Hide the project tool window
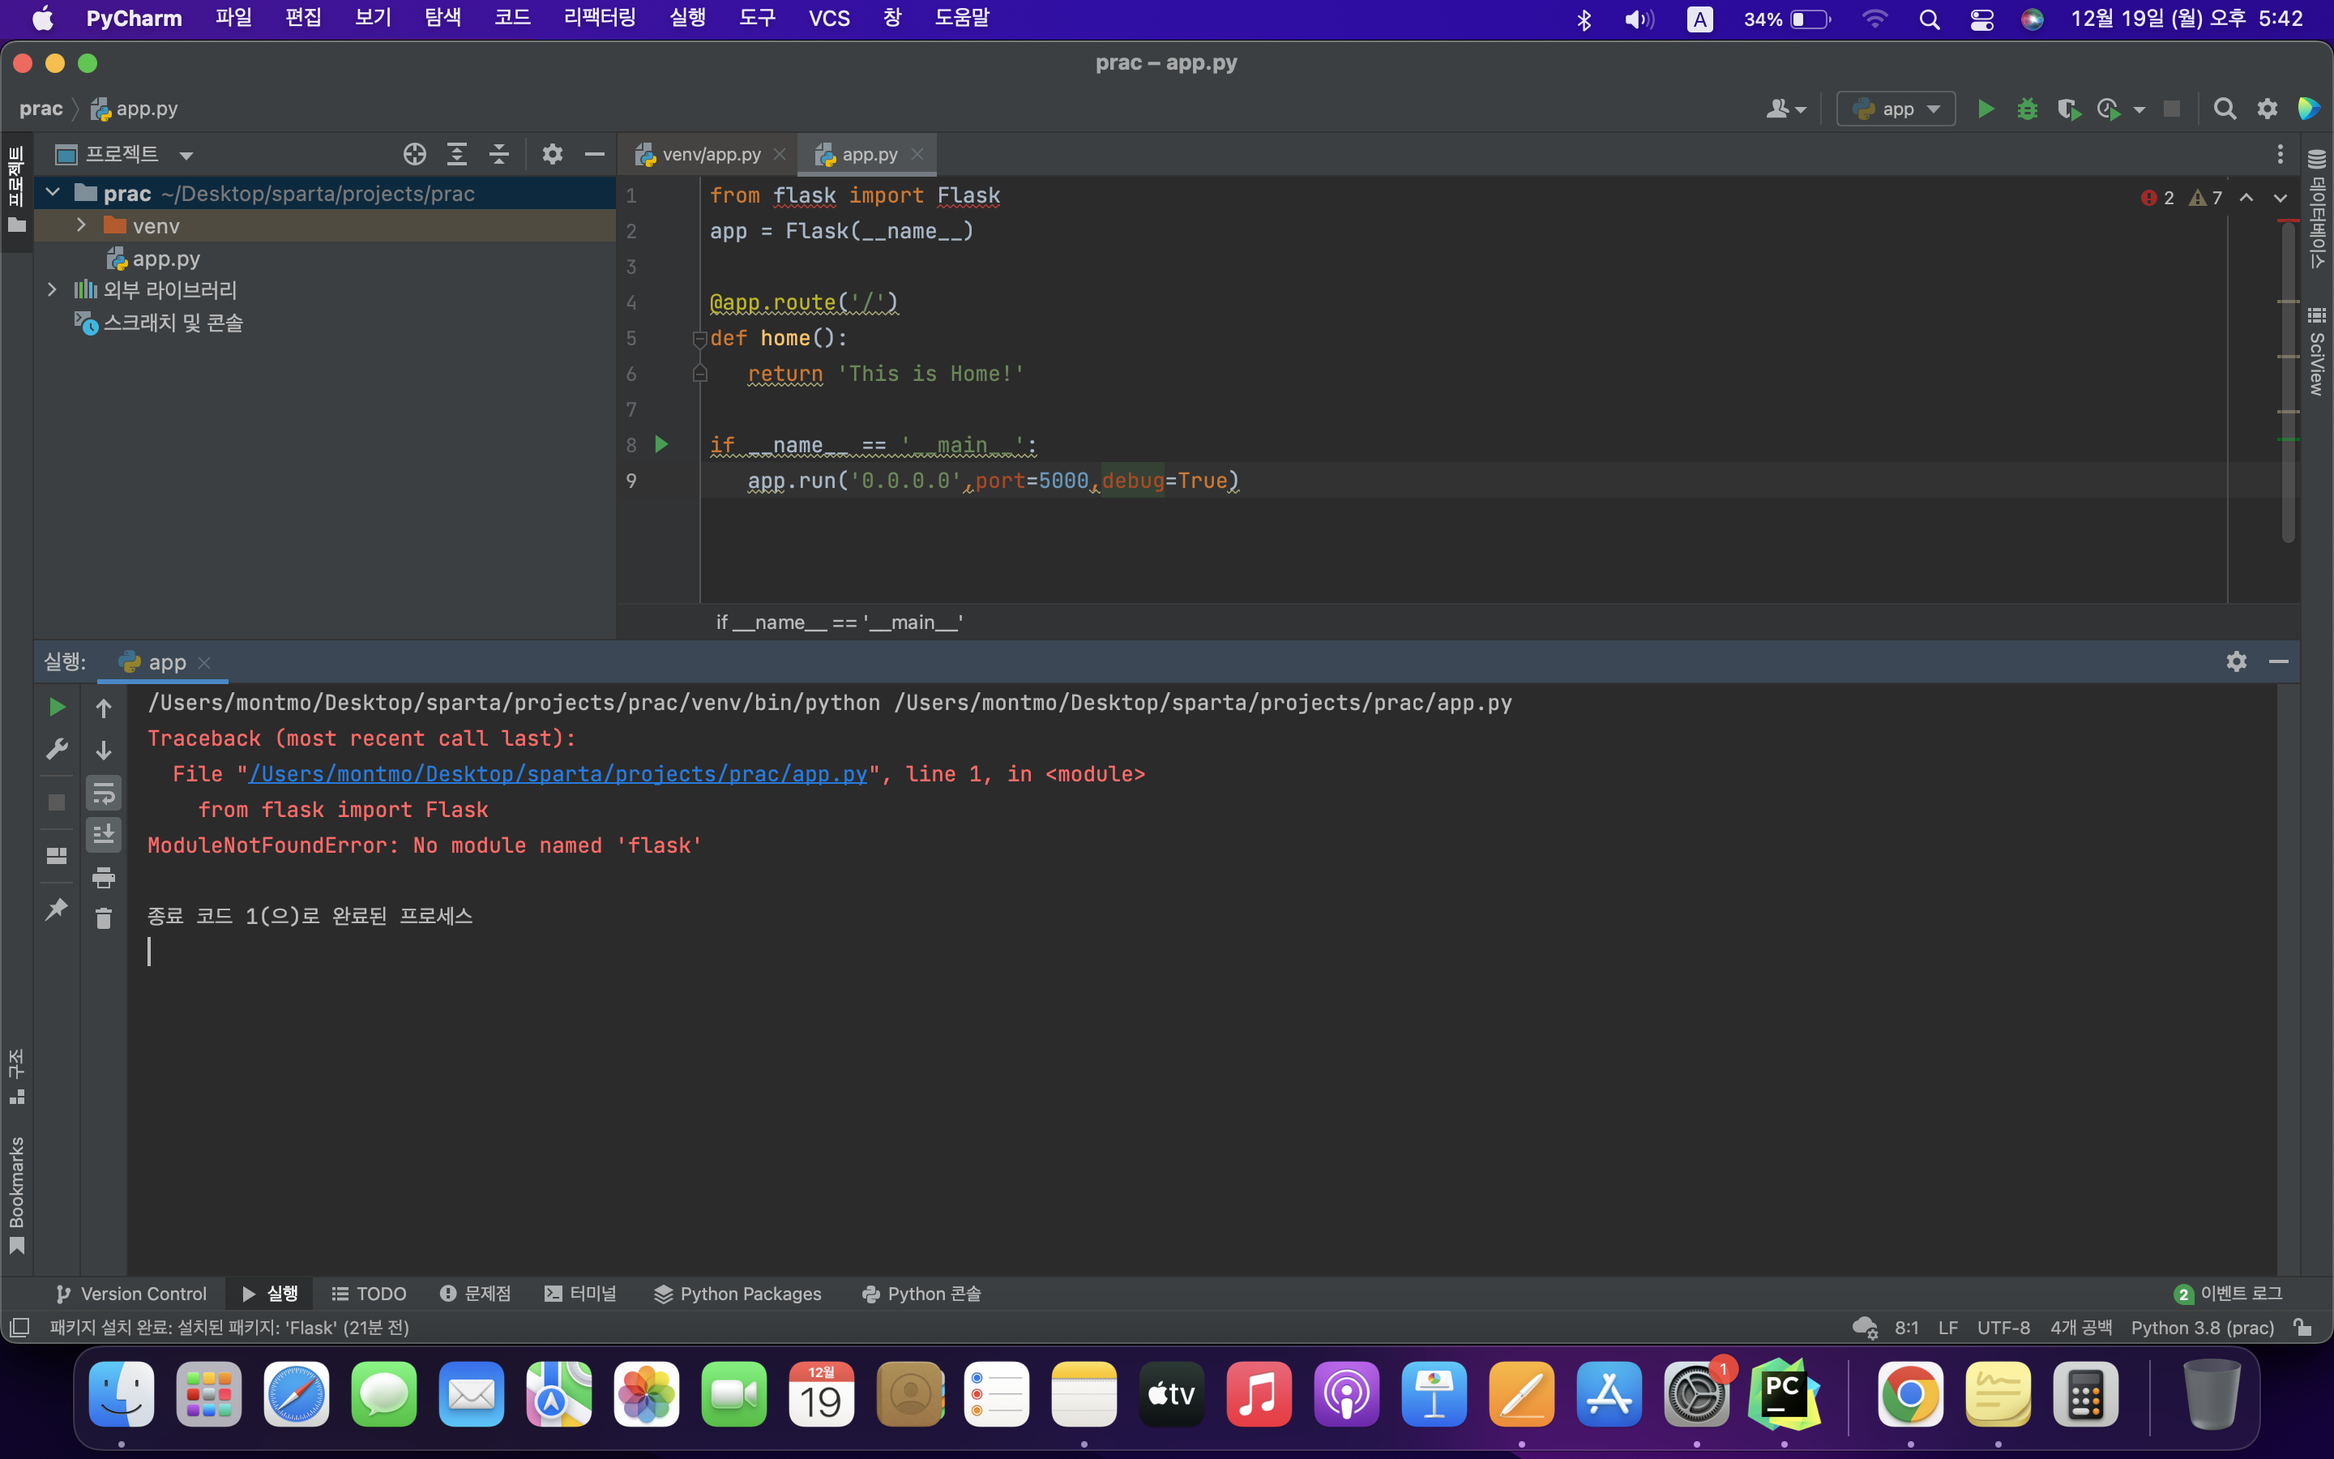Screen dimensions: 2334x1459 pyautogui.click(x=594, y=154)
